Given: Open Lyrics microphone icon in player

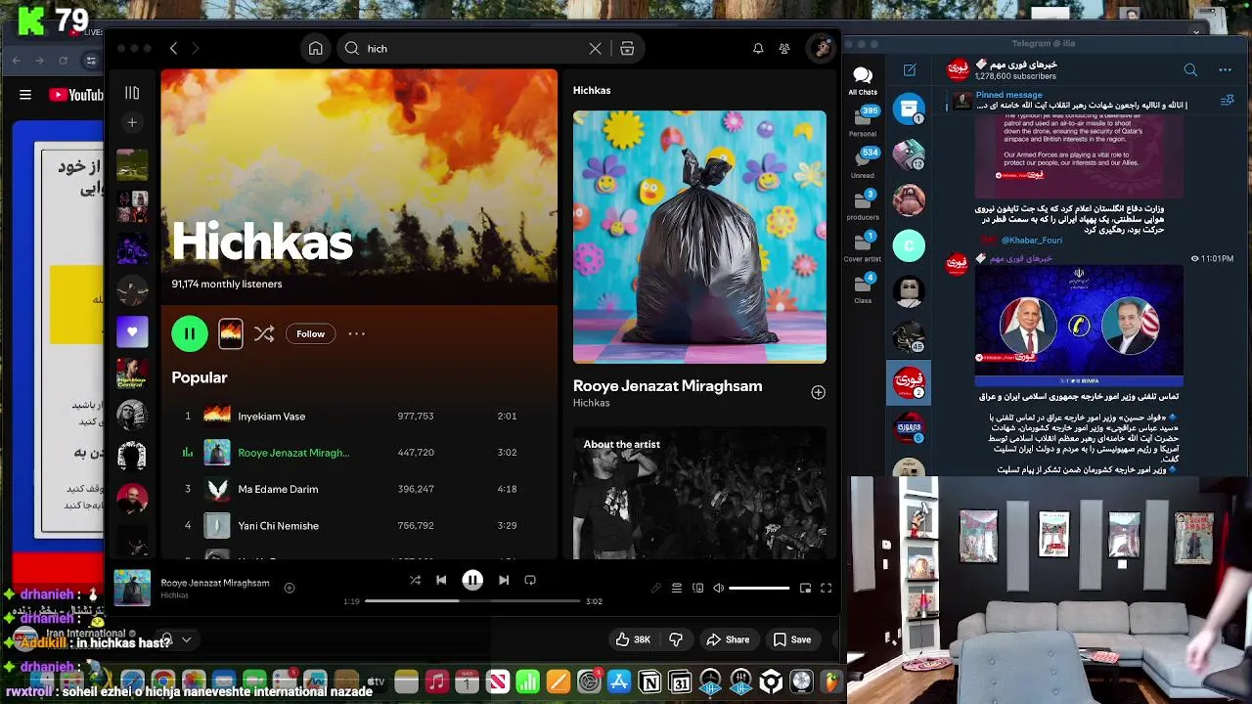Looking at the screenshot, I should (655, 588).
